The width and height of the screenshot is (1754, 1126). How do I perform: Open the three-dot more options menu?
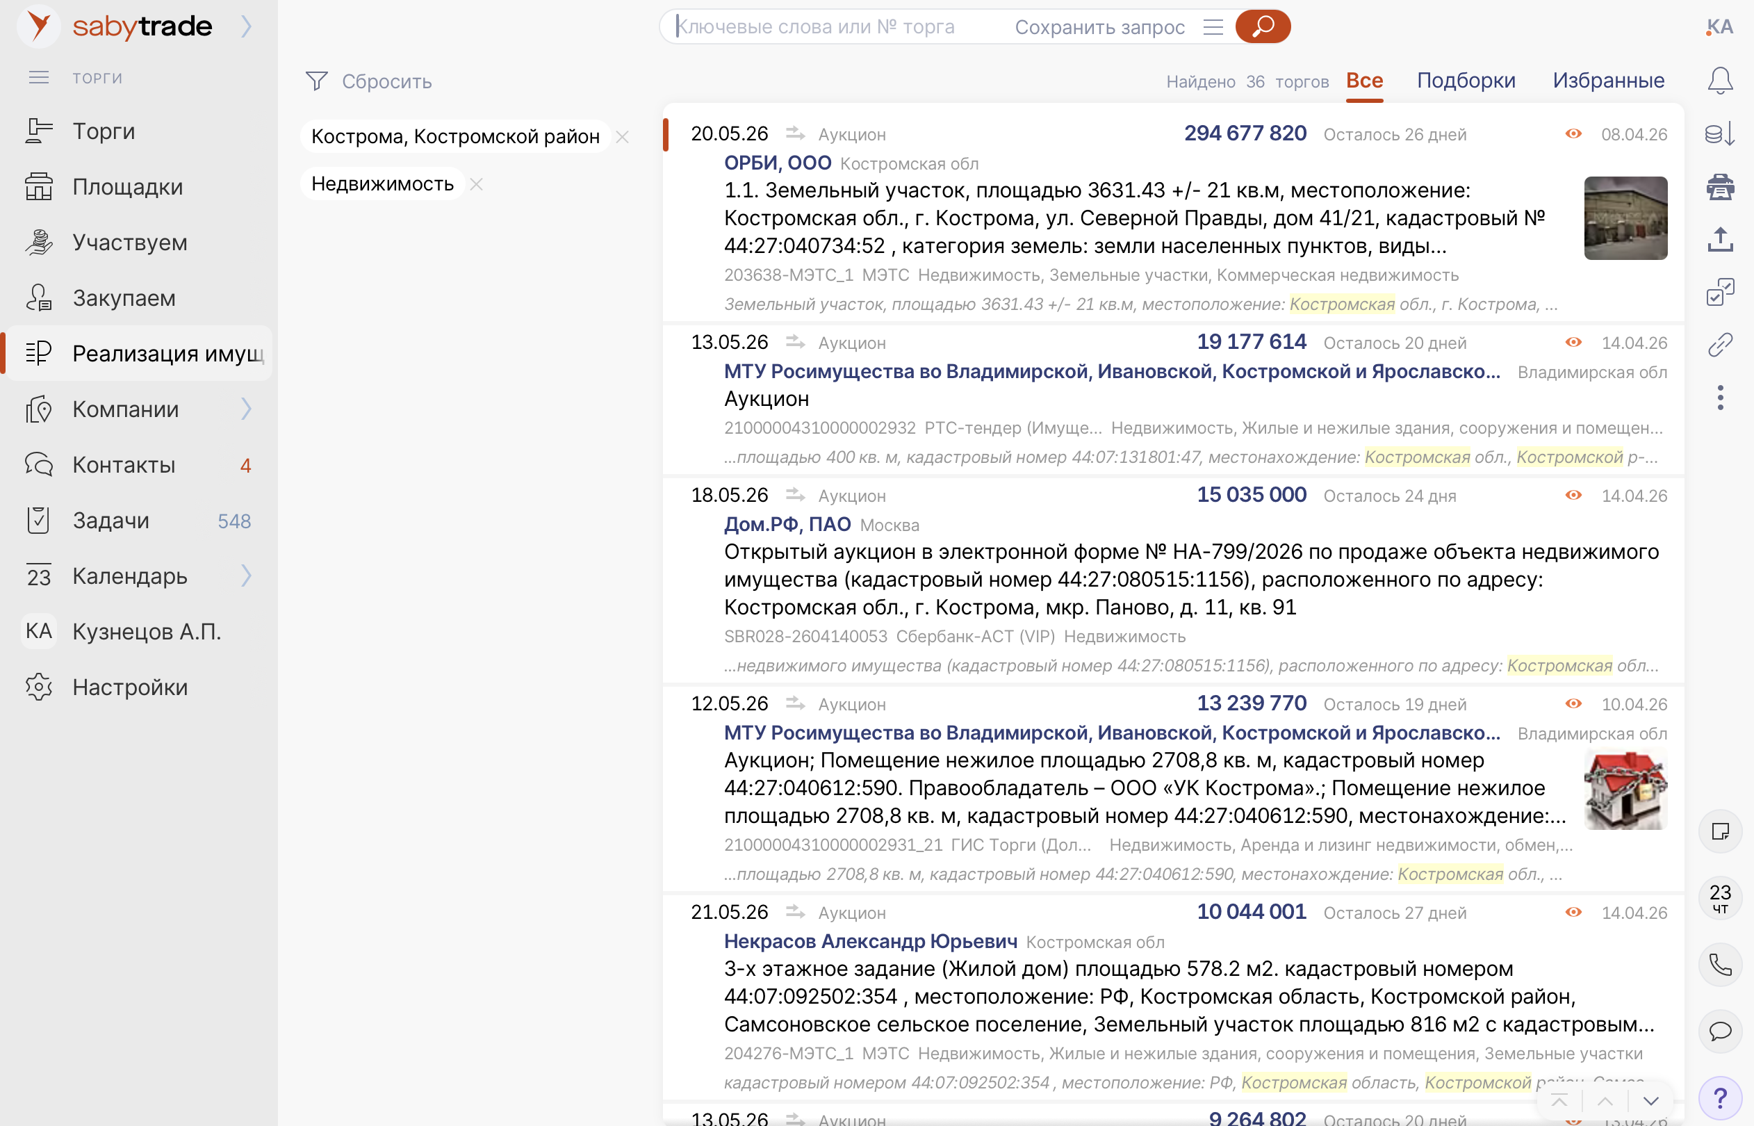(x=1721, y=397)
